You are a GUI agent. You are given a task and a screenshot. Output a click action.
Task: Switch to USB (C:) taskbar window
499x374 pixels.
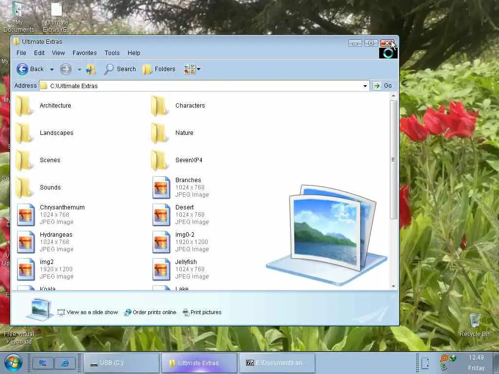[121, 363]
